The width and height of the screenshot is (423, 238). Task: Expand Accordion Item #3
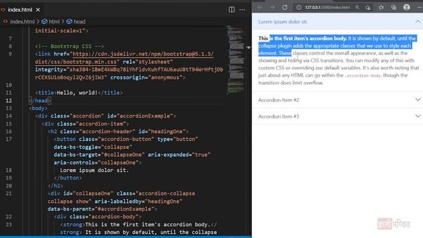[338, 116]
